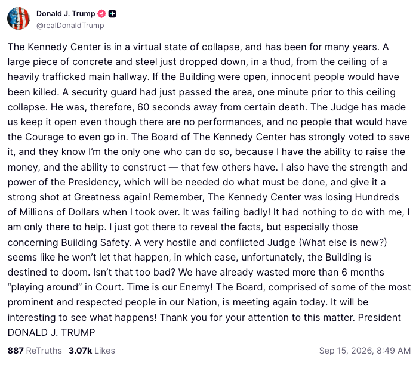419x365 pixels.
Task: Open the flag-themed profile avatar
Action: (x=19, y=18)
